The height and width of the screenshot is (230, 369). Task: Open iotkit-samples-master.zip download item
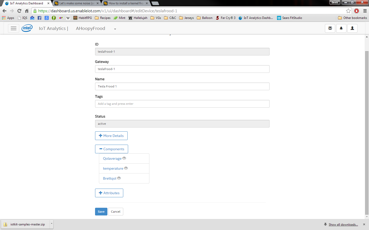coord(26,224)
